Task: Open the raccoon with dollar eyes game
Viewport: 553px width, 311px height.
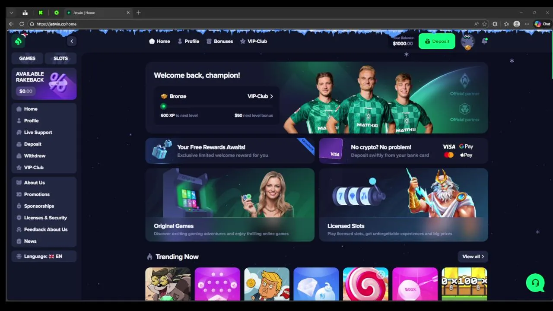Action: (x=168, y=284)
